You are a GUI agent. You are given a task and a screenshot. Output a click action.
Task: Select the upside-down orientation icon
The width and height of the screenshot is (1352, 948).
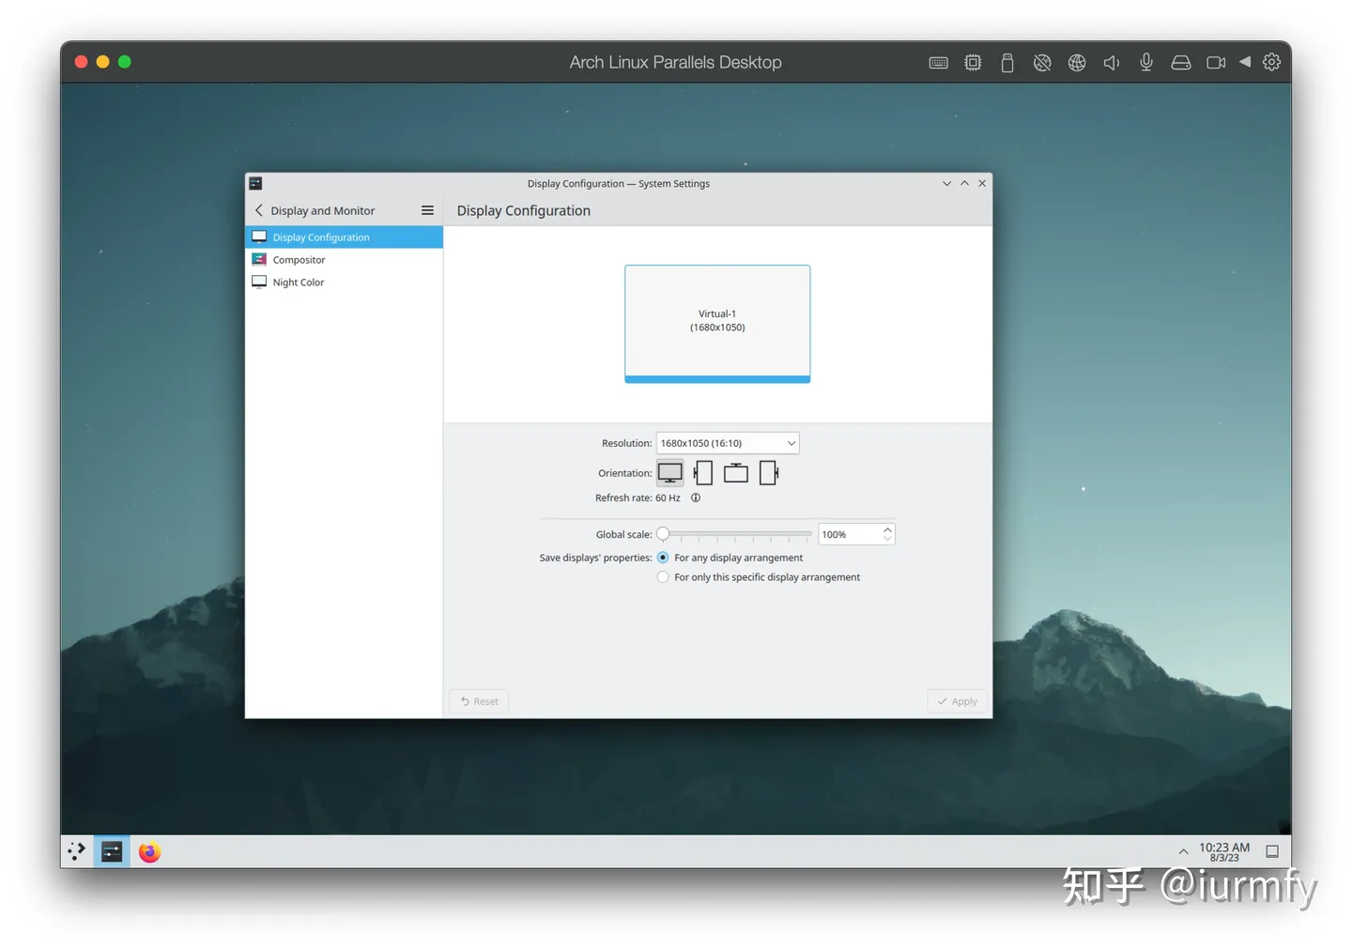pyautogui.click(x=736, y=473)
